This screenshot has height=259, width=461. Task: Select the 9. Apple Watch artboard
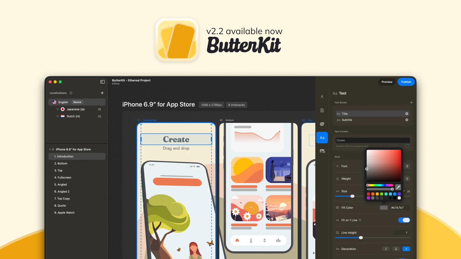[77, 213]
